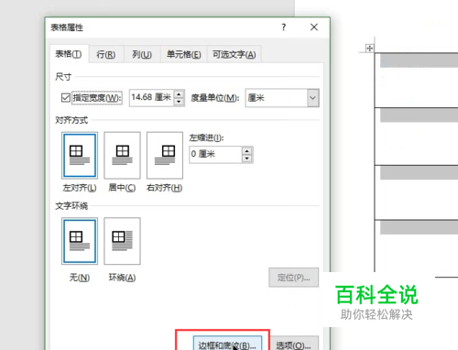Go to the 可选文字(A) tab

(x=234, y=55)
